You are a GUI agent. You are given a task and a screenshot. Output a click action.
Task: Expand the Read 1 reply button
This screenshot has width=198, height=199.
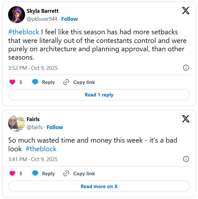(99, 95)
